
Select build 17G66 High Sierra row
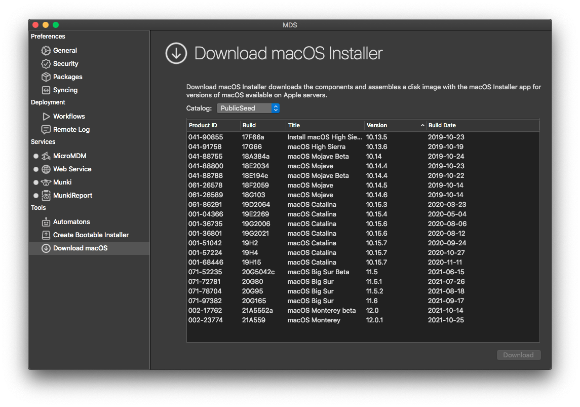[x=363, y=146]
